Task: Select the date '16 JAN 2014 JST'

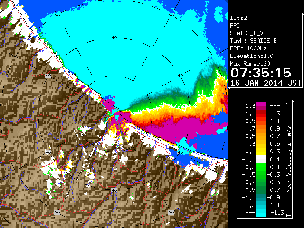Action: [266, 83]
